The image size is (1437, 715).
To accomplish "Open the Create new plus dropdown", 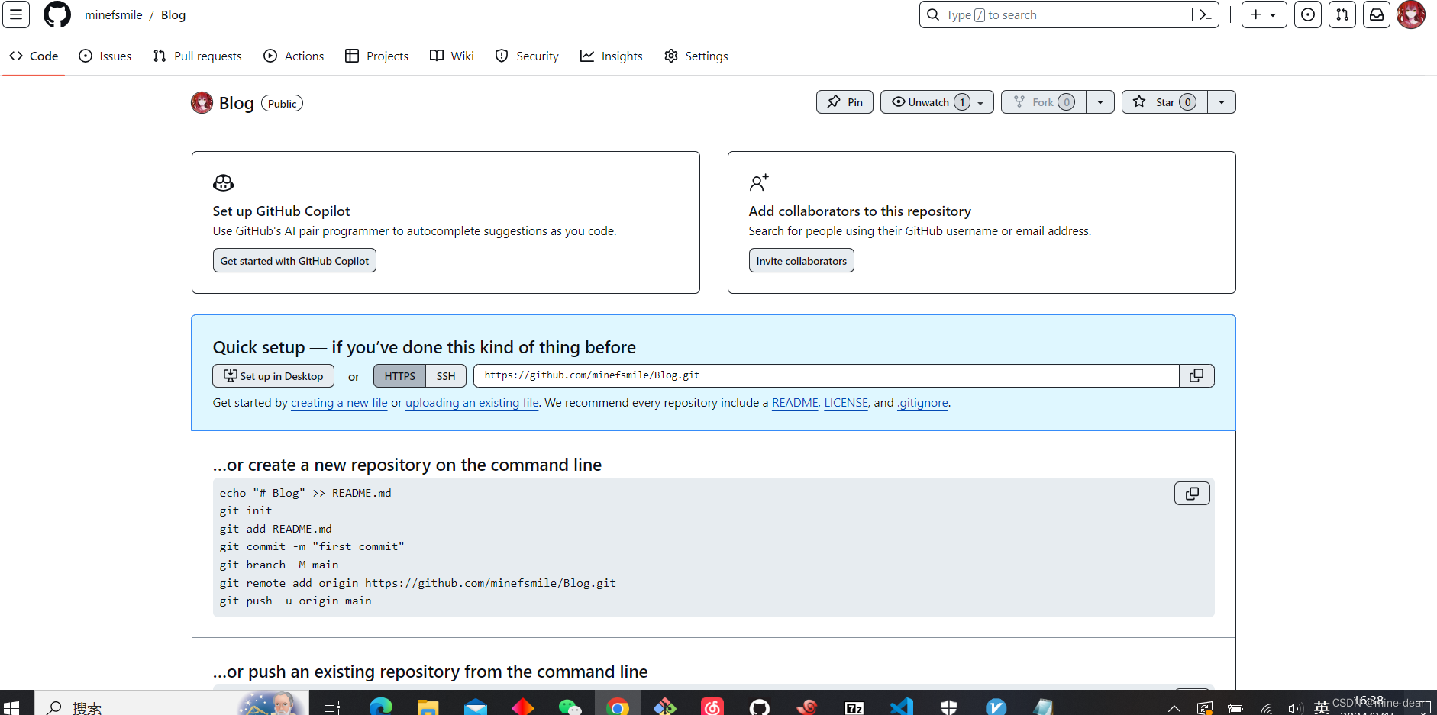I will click(1264, 14).
